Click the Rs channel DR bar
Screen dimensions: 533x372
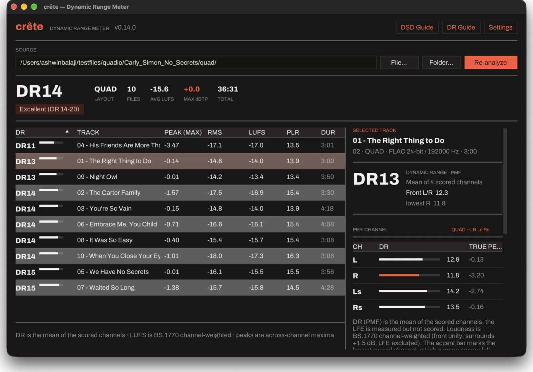[x=409, y=307]
